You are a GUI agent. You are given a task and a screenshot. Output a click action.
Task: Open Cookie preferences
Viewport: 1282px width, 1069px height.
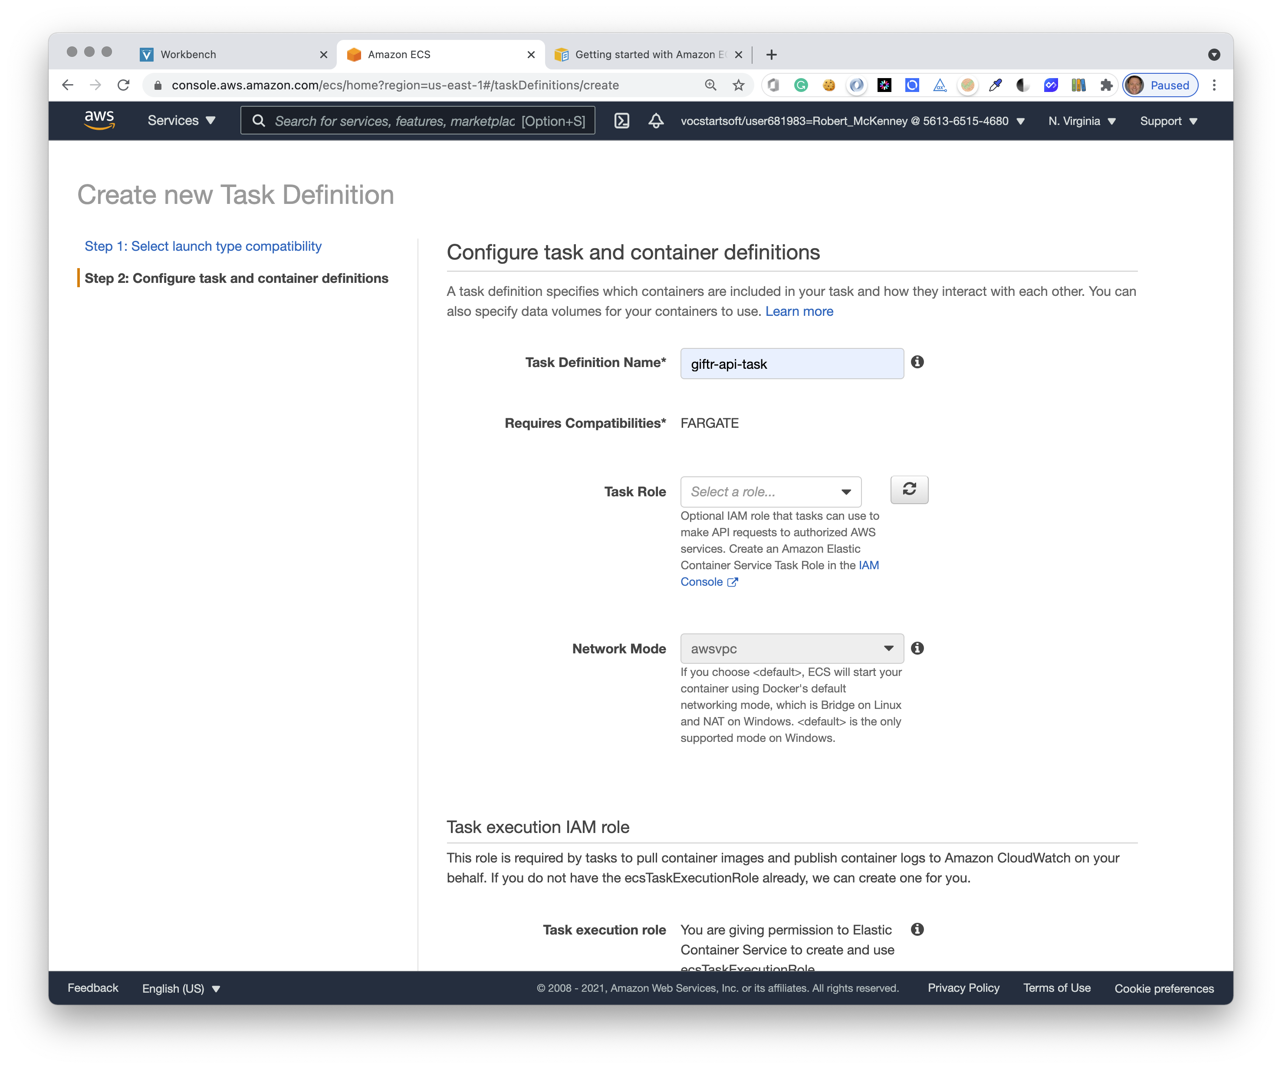tap(1164, 988)
